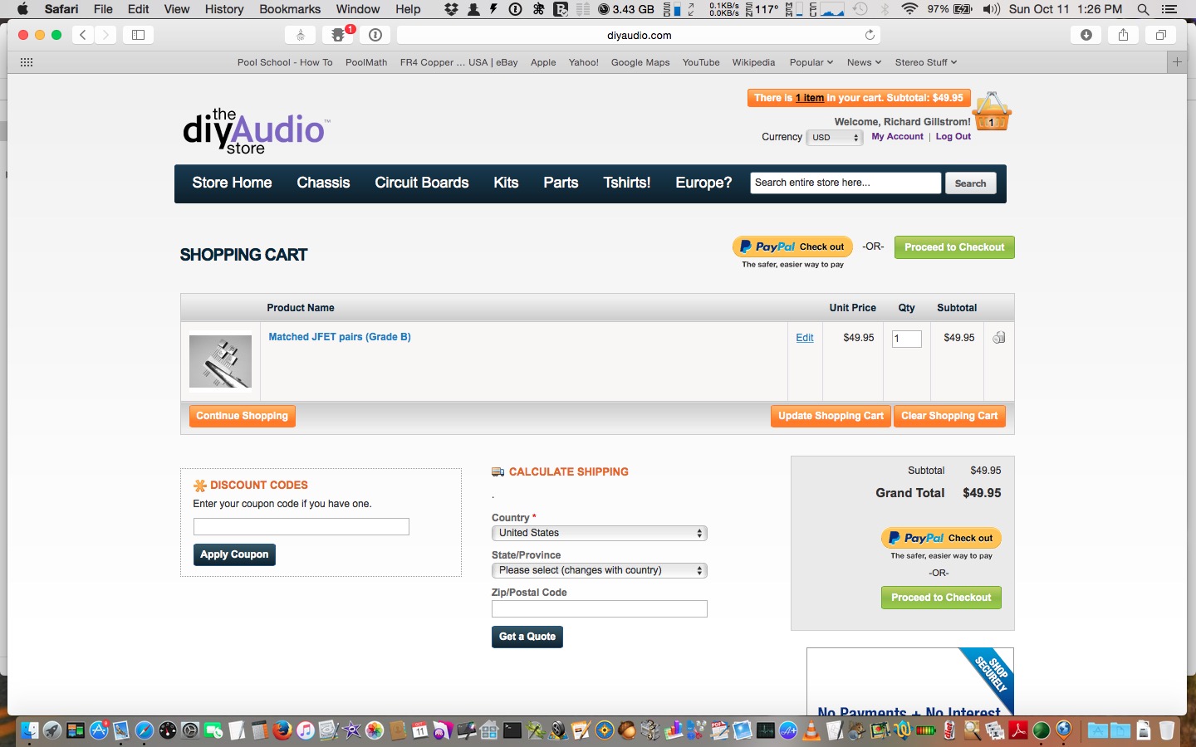Go to Store Home tab
Screen dimensions: 1196x747
[x=232, y=183]
